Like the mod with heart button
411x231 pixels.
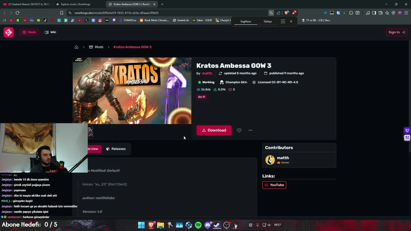[239, 130]
